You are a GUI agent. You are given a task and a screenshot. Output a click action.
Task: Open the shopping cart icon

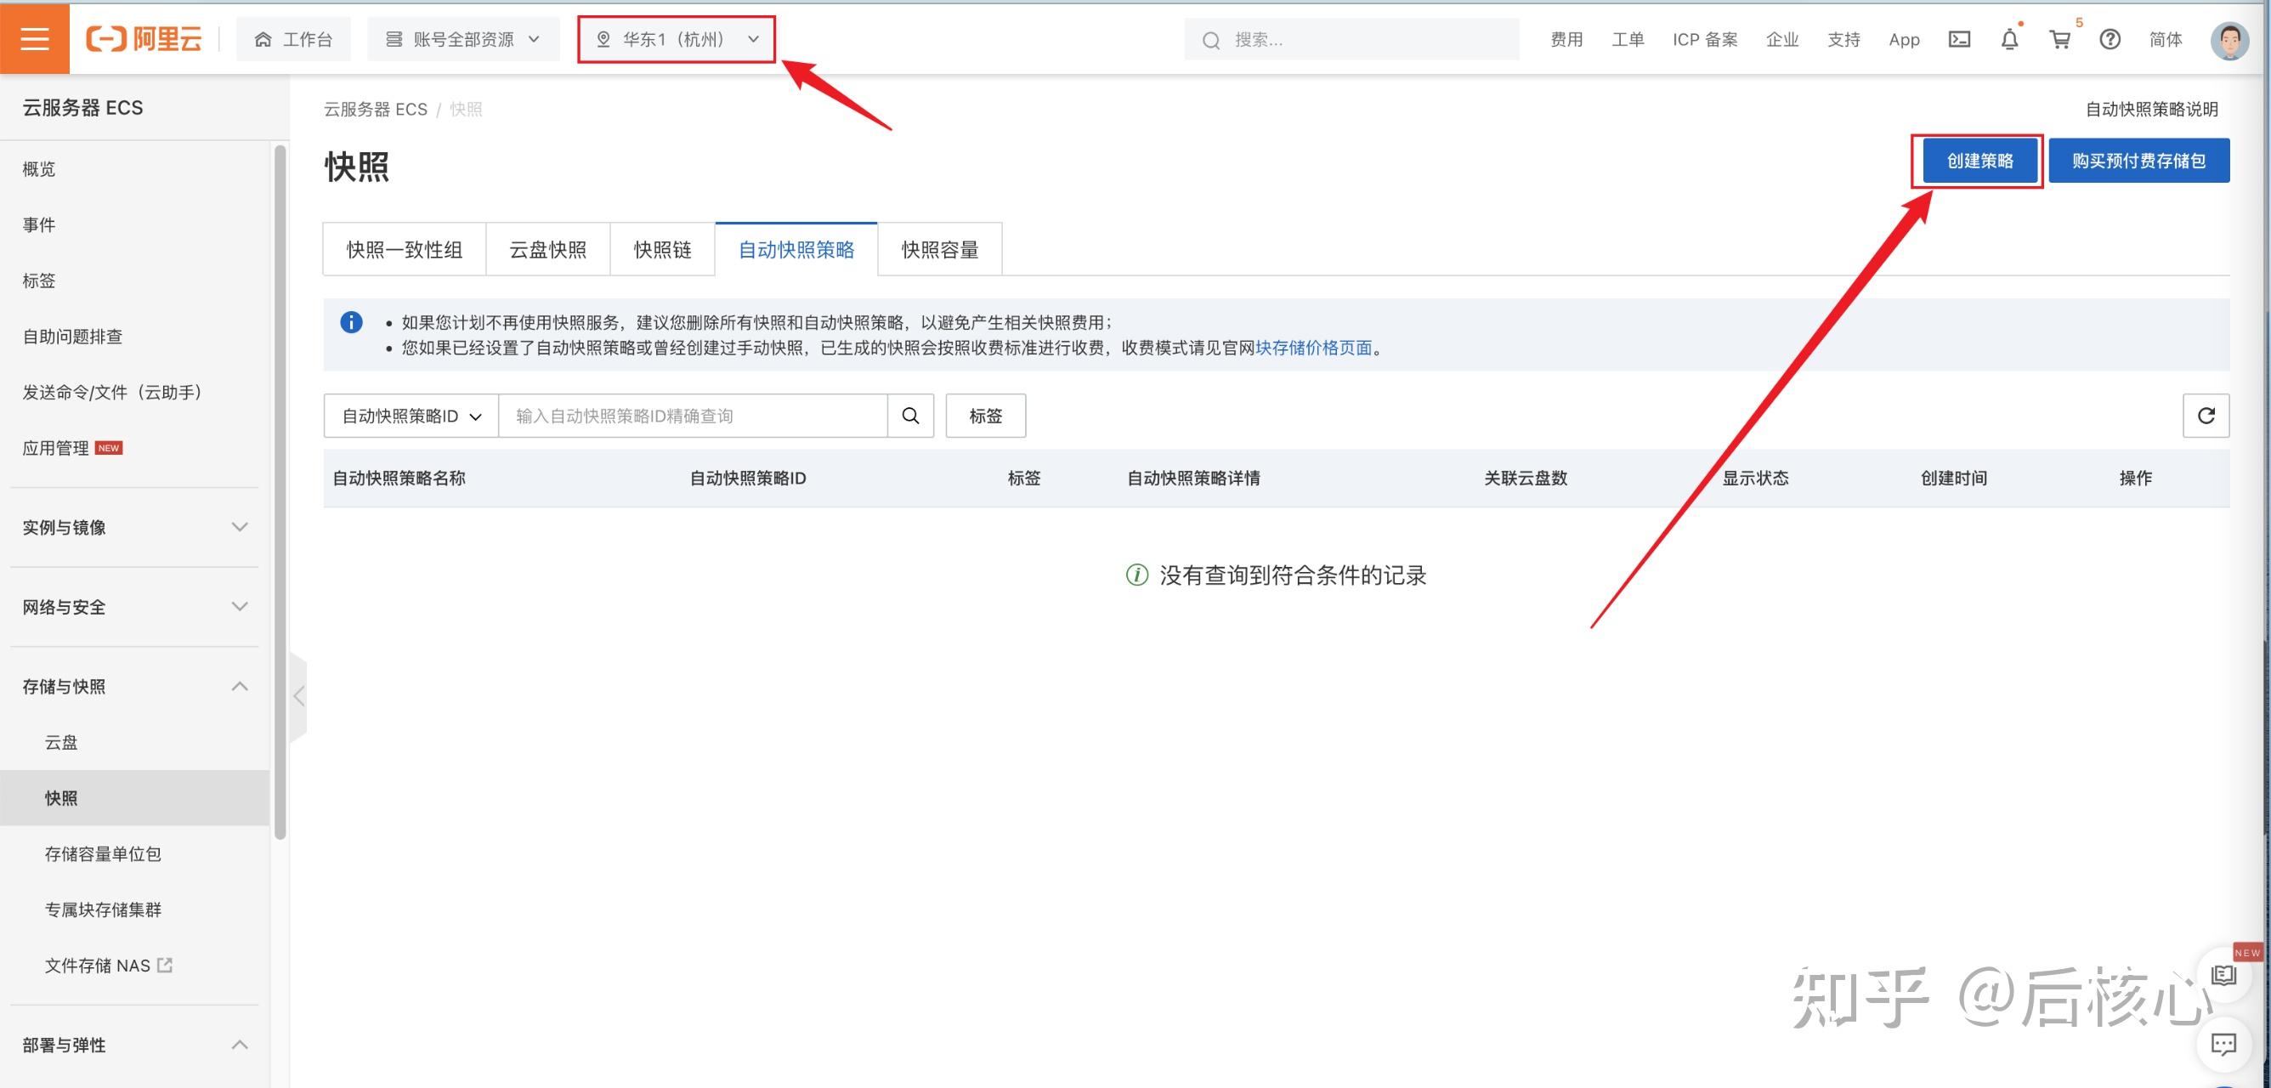(2059, 39)
